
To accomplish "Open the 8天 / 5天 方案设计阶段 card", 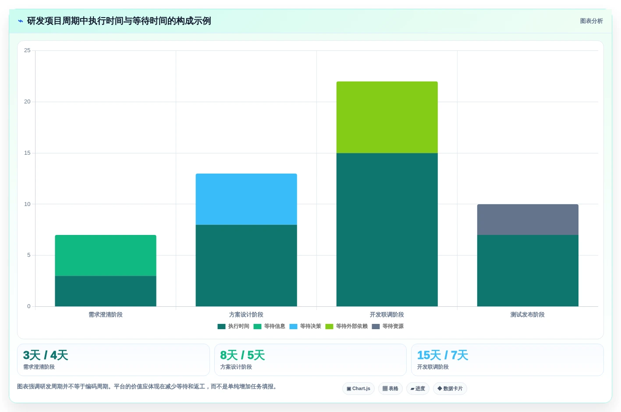I will 310,360.
